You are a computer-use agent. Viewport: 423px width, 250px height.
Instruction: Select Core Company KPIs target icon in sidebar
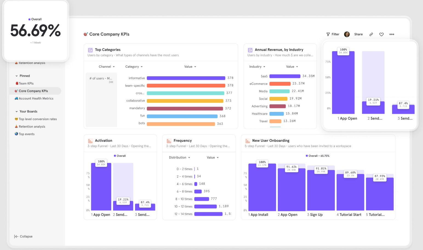pyautogui.click(x=16, y=91)
